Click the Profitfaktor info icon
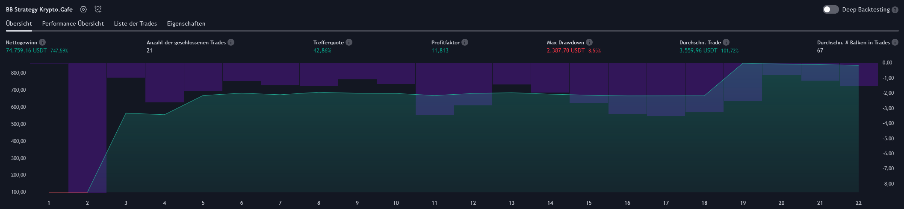 465,42
